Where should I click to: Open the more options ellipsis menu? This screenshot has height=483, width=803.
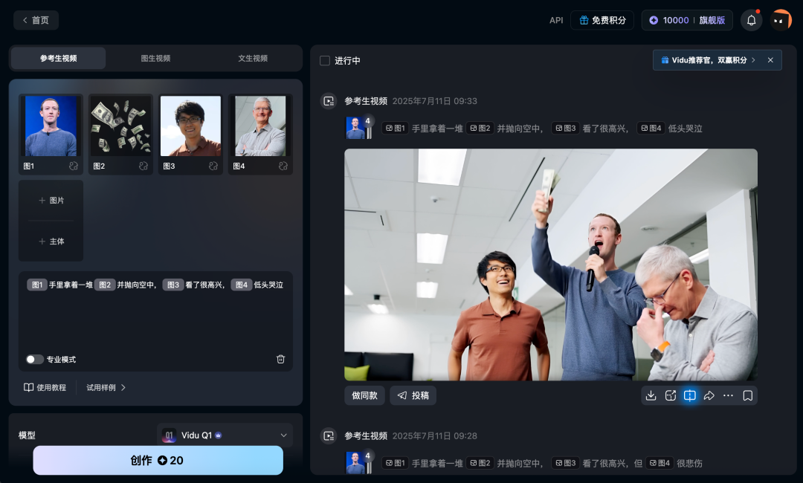(728, 395)
